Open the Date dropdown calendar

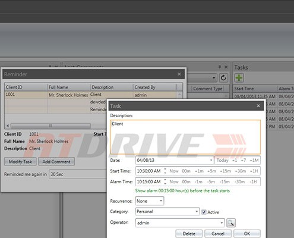pos(211,160)
